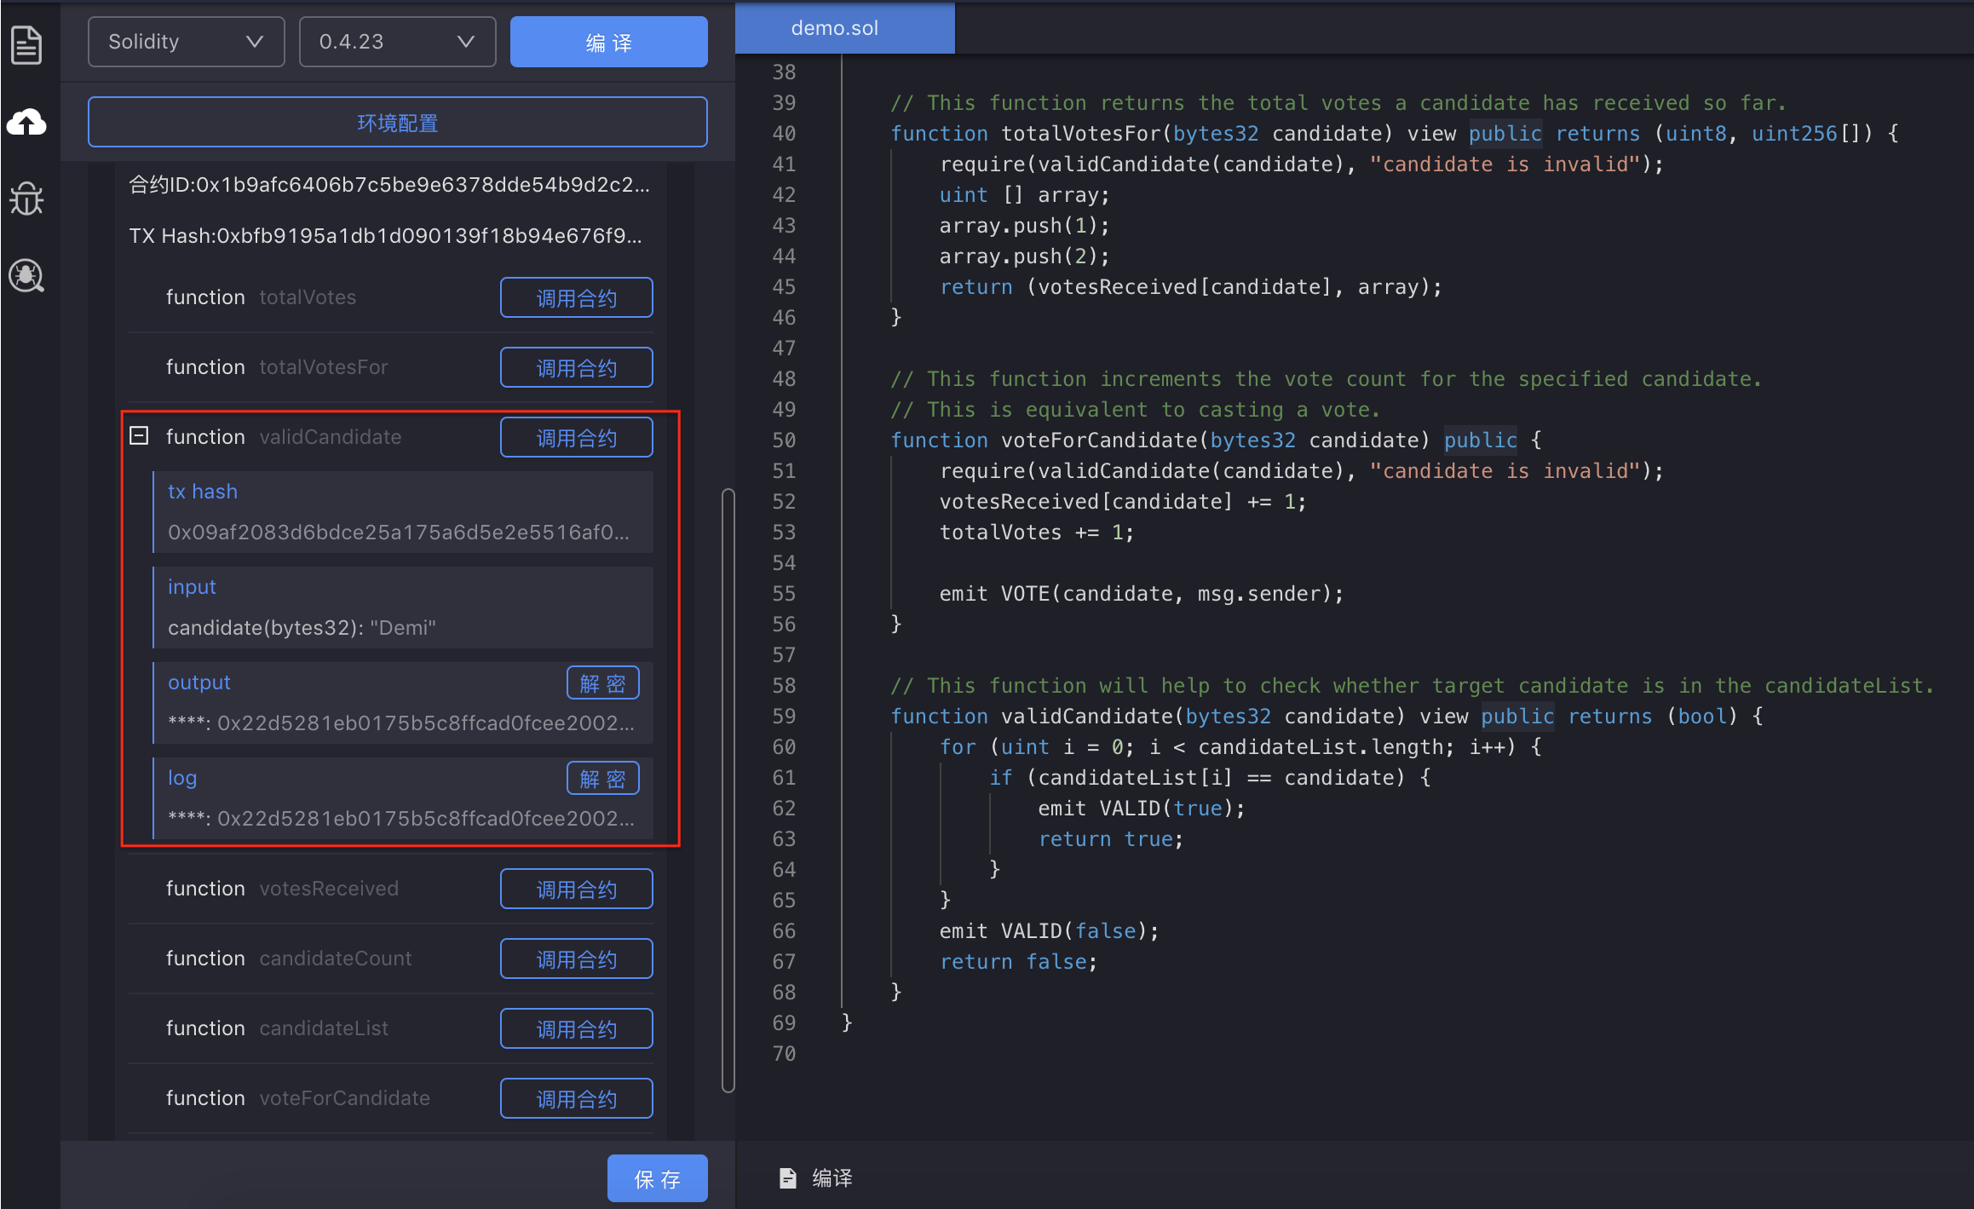
Task: Click the code line totalVotes += 1;
Action: tap(1036, 533)
